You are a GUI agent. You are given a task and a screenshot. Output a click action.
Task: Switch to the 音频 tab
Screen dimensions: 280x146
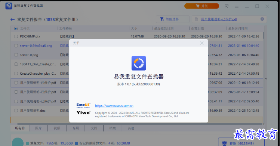pos(76,128)
